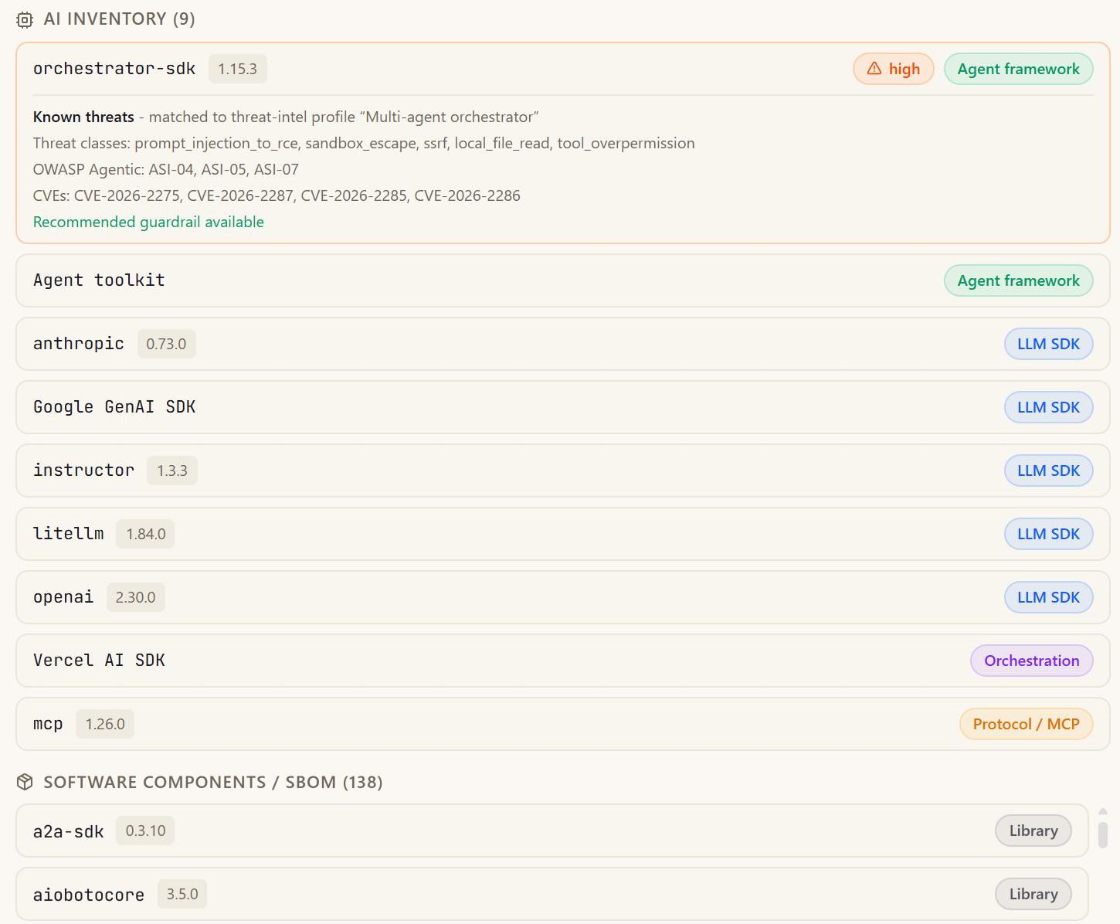Viewport: 1120px width, 924px height.
Task: Open the mcp inventory row
Action: point(562,724)
